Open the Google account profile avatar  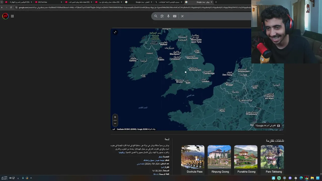tap(5, 16)
